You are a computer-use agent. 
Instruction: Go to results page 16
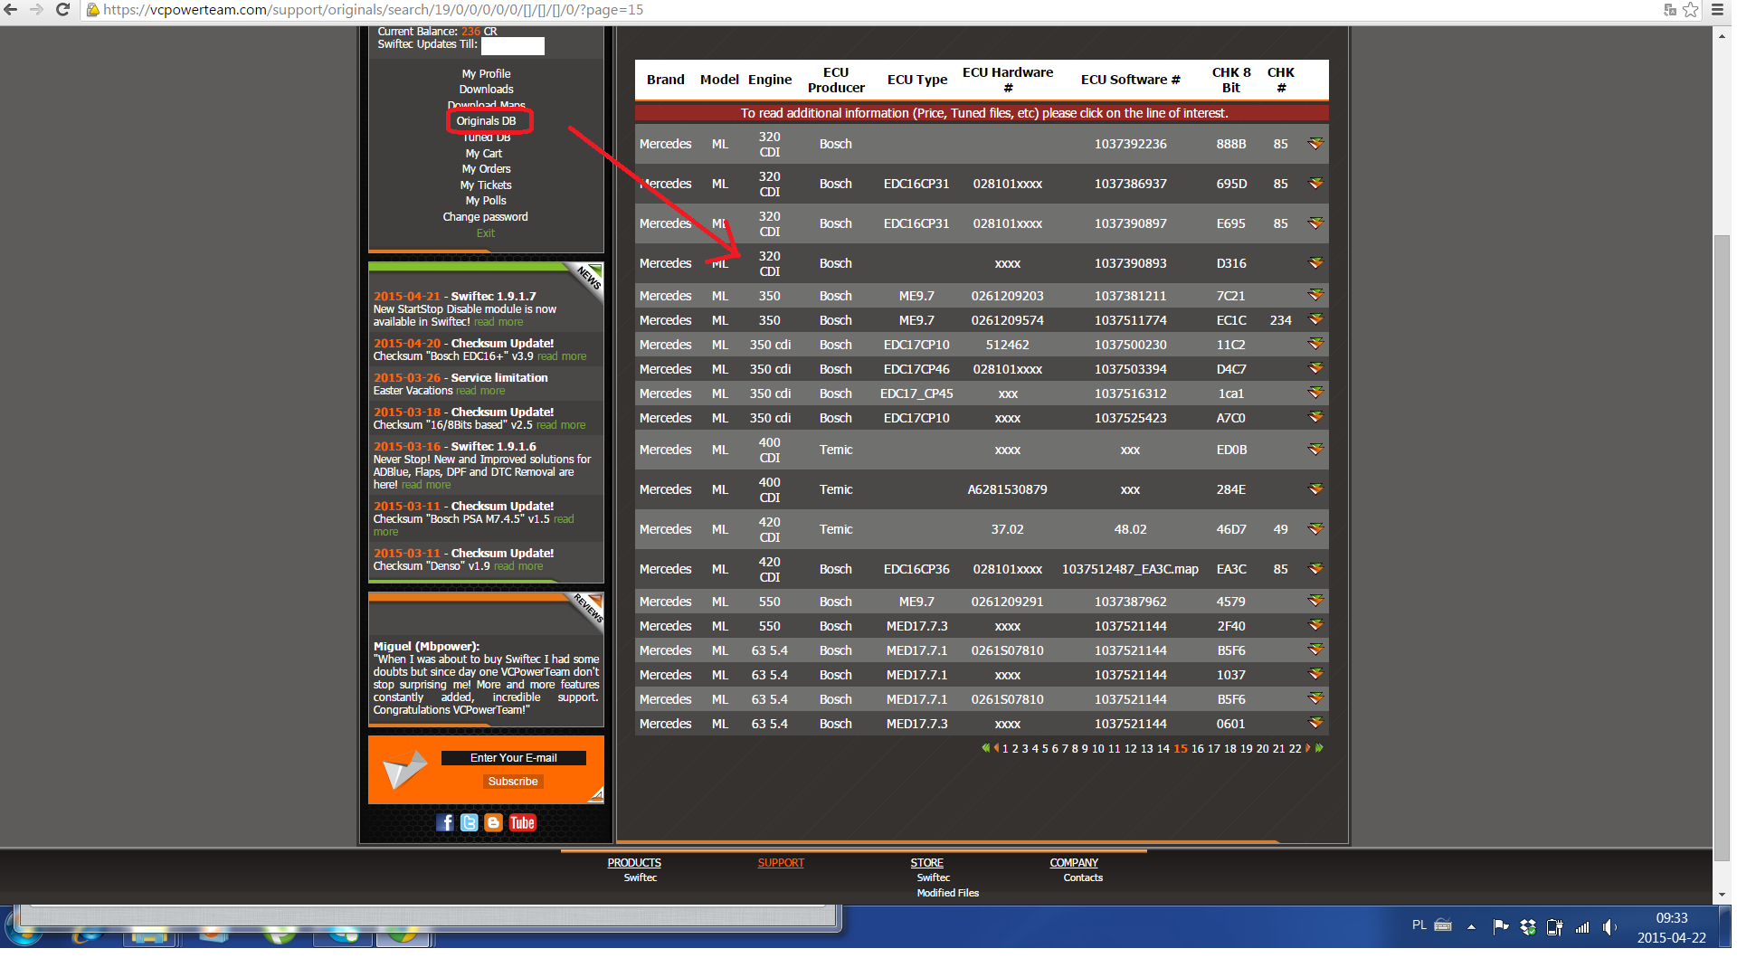[1197, 749]
